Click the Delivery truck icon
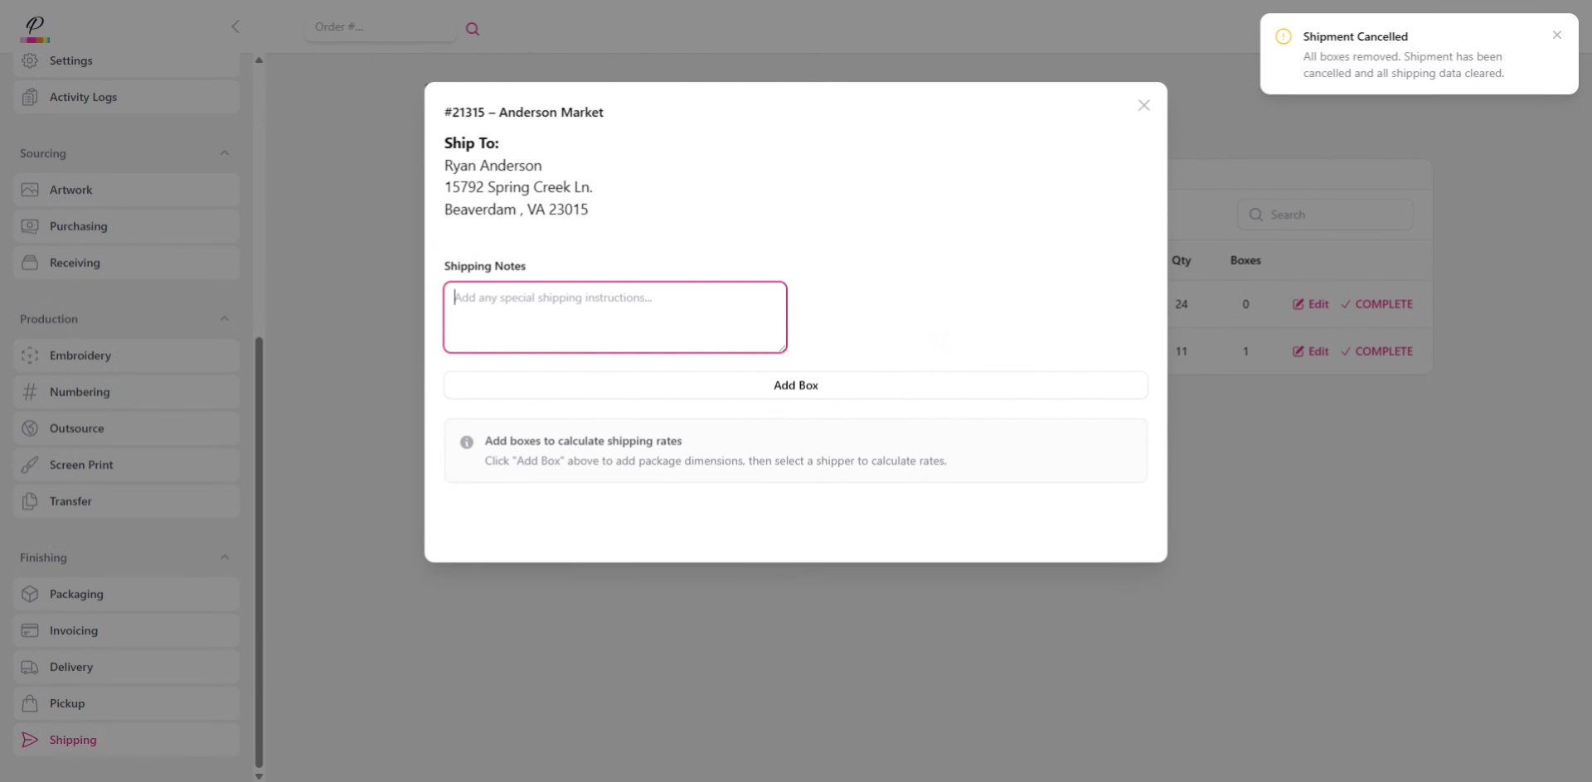 coord(30,667)
